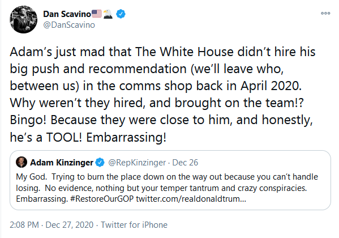Click the bald eagle emoji in display name
The height and width of the screenshot is (238, 339).
click(108, 14)
